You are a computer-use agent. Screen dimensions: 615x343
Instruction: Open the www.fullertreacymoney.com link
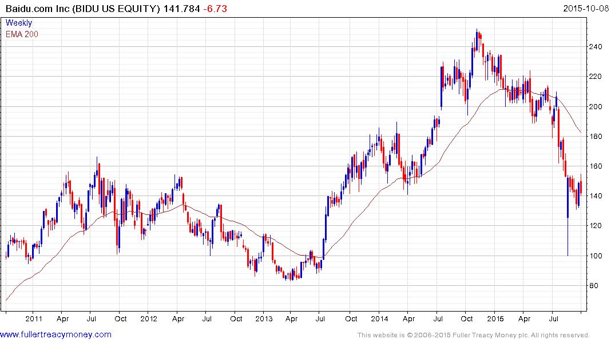(55, 334)
